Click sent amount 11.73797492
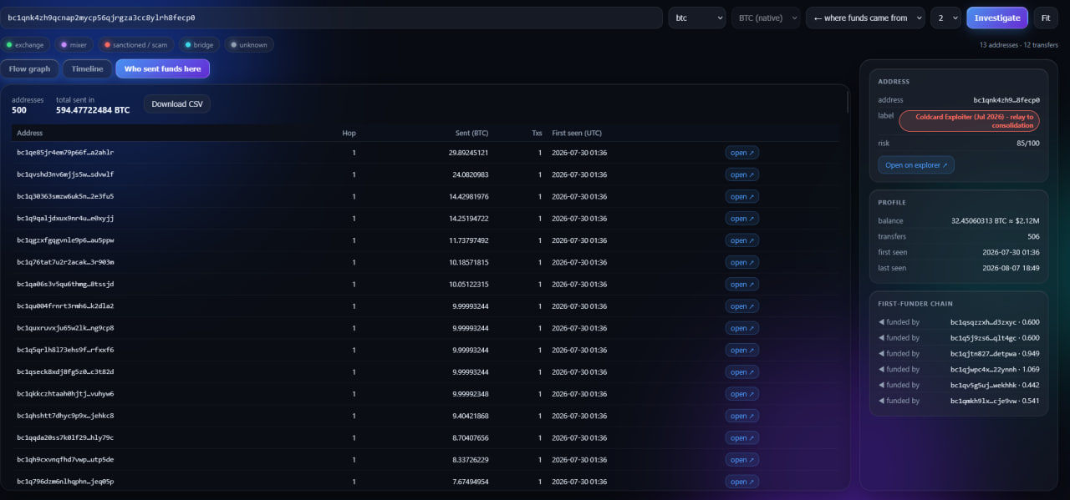Viewport: 1070px width, 500px height. (x=468, y=240)
